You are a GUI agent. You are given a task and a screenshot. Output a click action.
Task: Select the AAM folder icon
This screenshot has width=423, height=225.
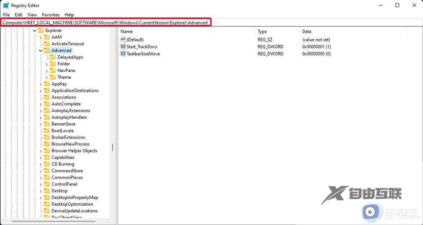[x=47, y=37]
